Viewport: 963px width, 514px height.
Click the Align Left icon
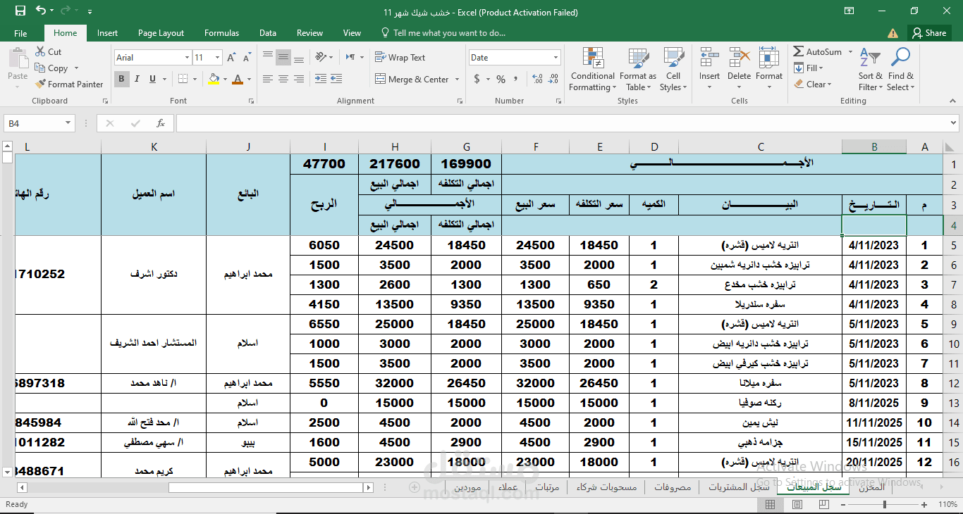coord(267,79)
